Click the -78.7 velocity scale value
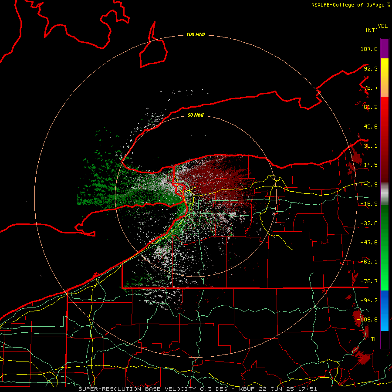This screenshot has width=392, height=392. (x=369, y=281)
